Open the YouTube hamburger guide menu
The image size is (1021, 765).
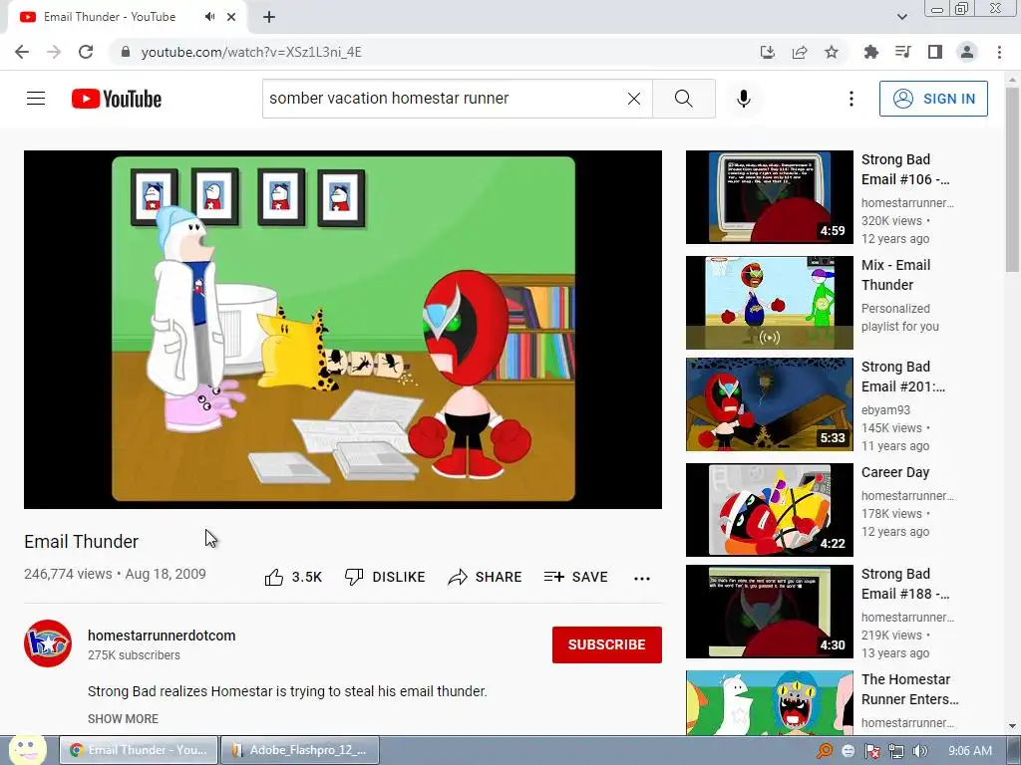pos(36,99)
